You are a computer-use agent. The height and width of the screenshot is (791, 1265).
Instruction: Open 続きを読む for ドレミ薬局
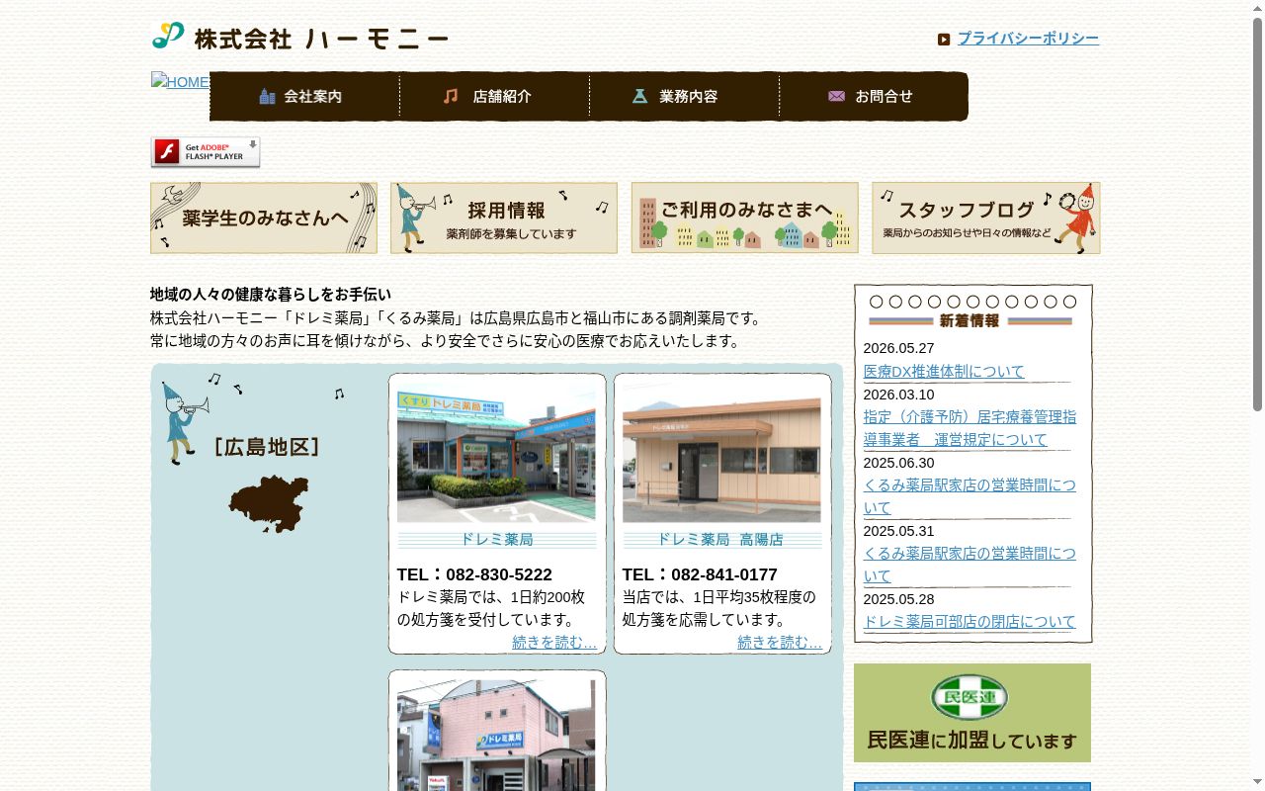[554, 643]
